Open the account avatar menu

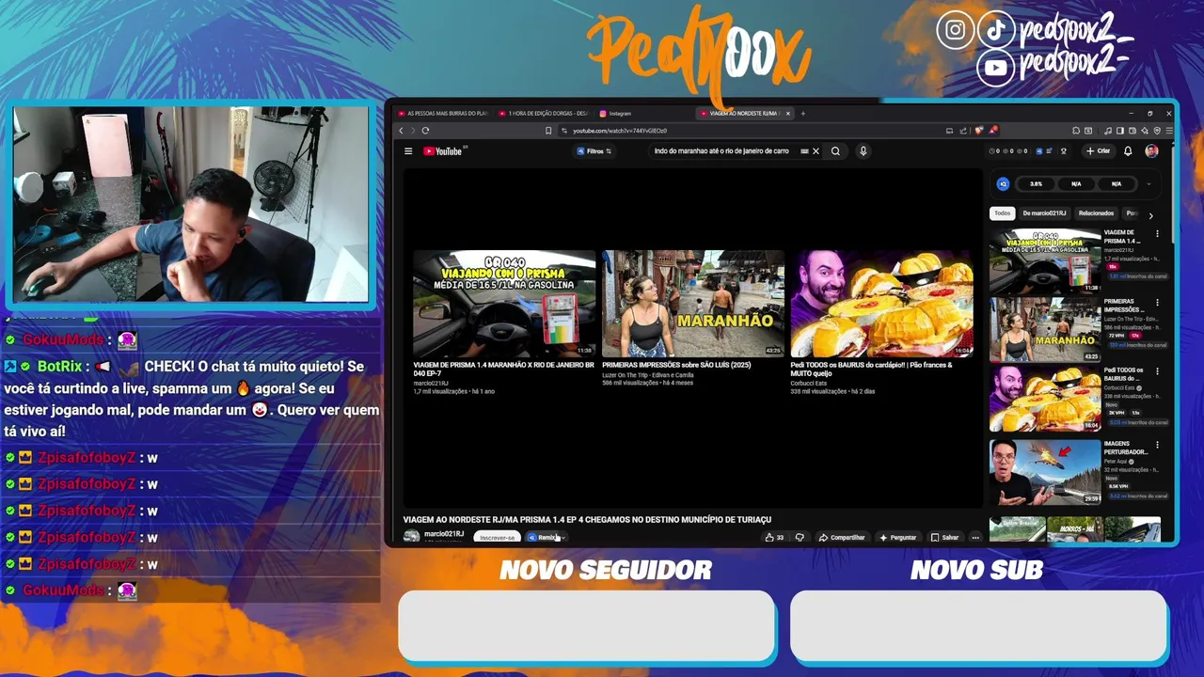(x=1151, y=151)
